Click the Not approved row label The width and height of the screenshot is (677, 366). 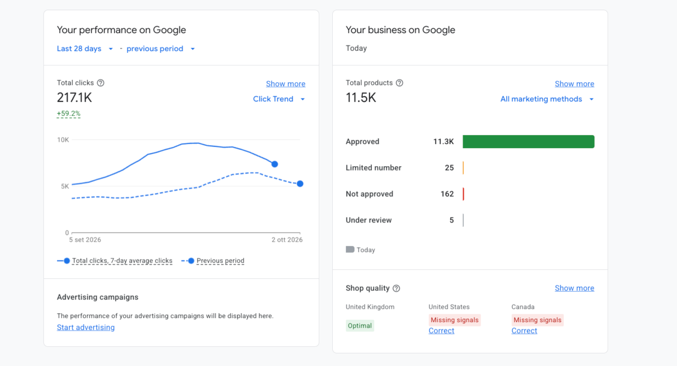tap(370, 194)
